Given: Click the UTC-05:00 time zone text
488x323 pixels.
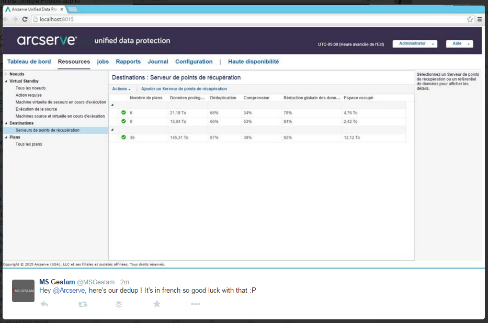Looking at the screenshot, I should coord(351,44).
